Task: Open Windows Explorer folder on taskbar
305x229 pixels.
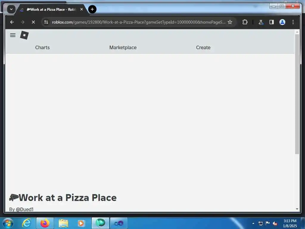Action: pos(63,223)
